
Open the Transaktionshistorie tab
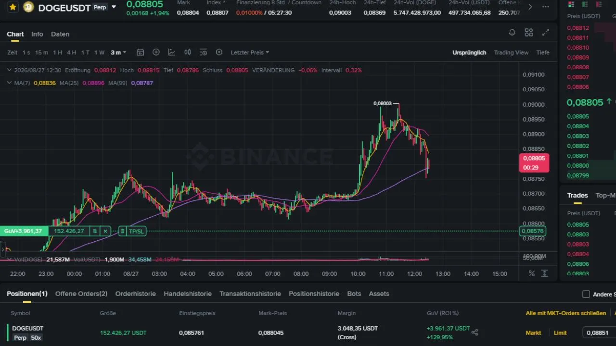(x=250, y=294)
